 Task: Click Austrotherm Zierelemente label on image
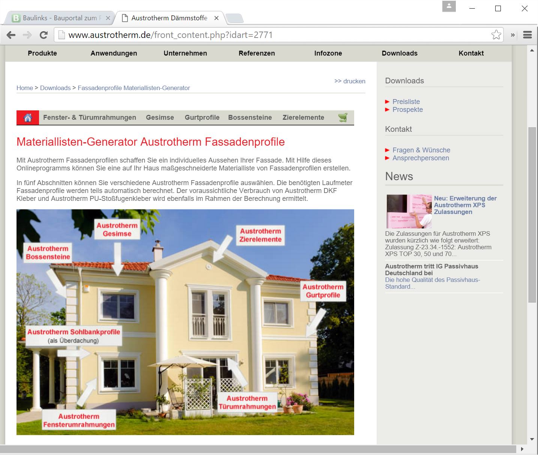pos(260,235)
